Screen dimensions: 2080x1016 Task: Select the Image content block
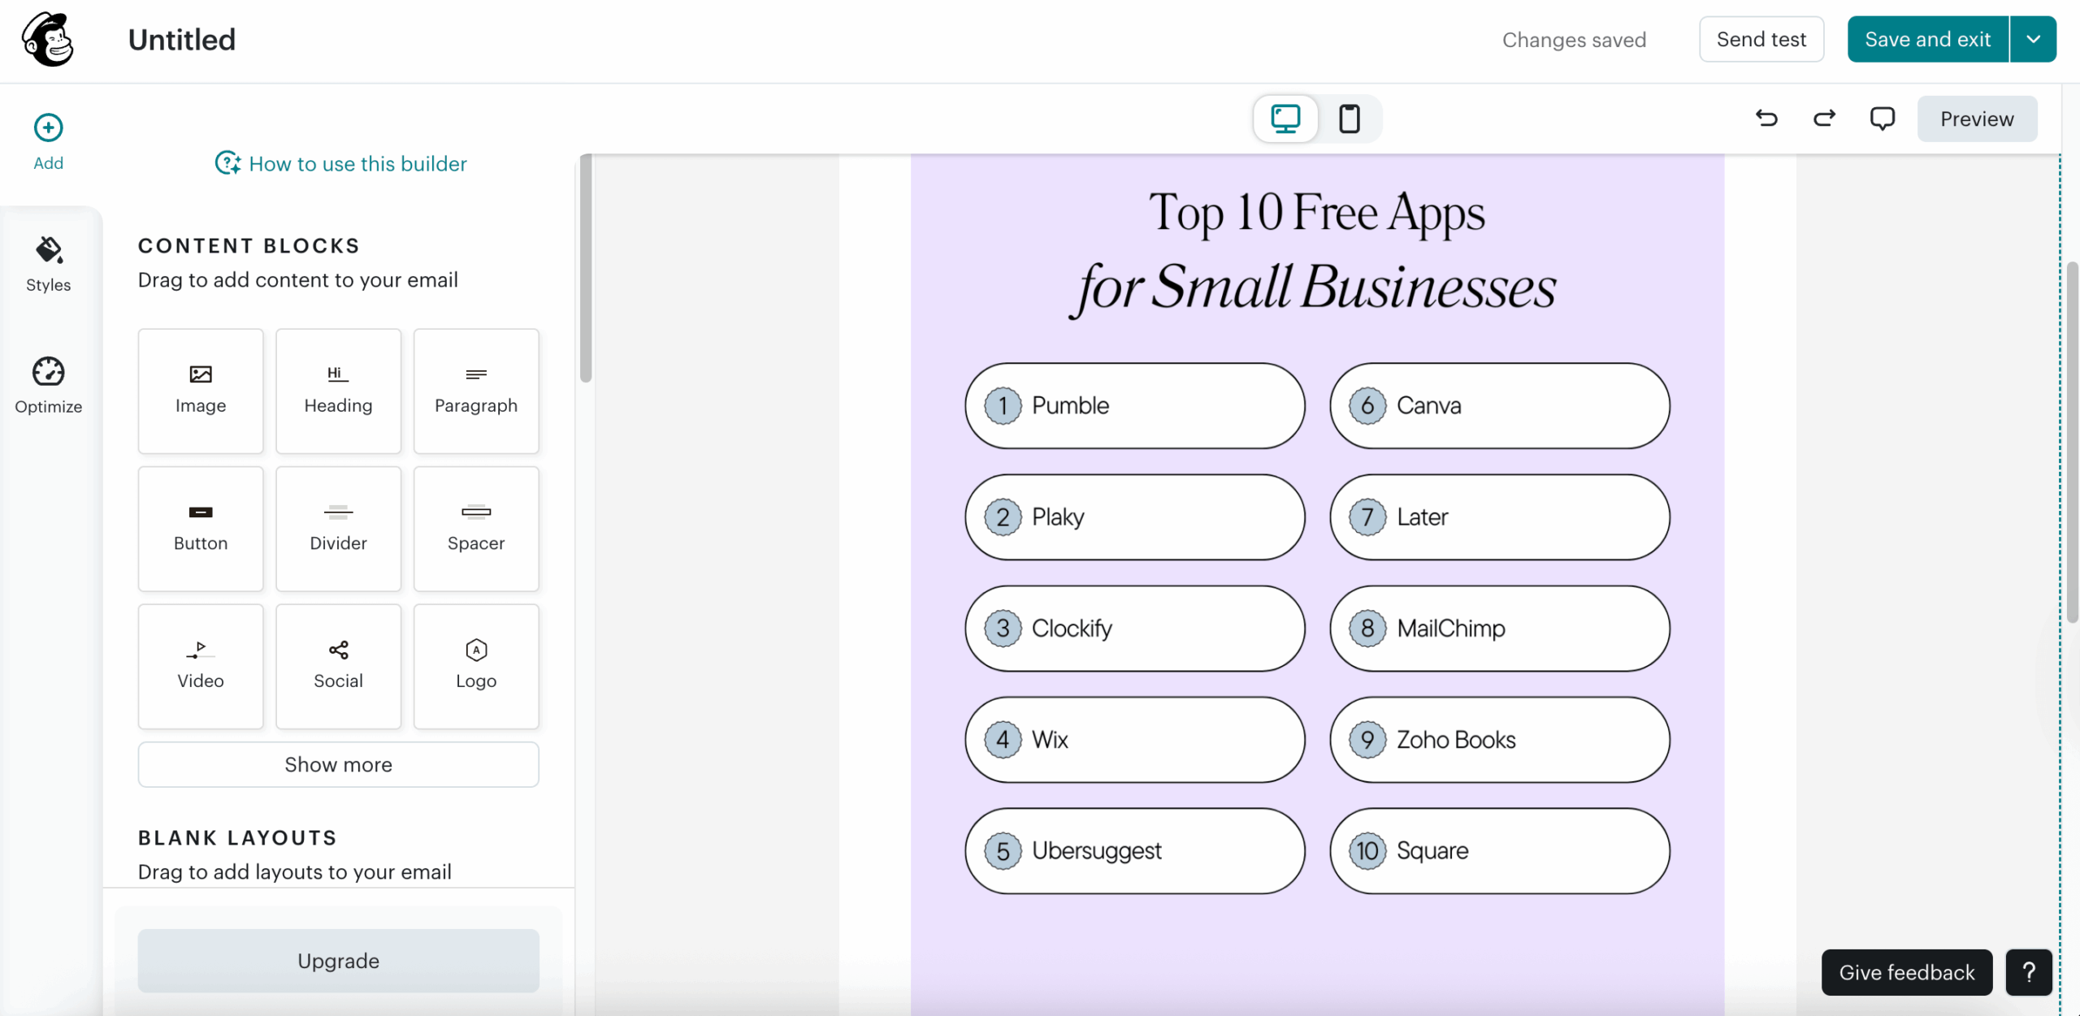[x=201, y=391]
